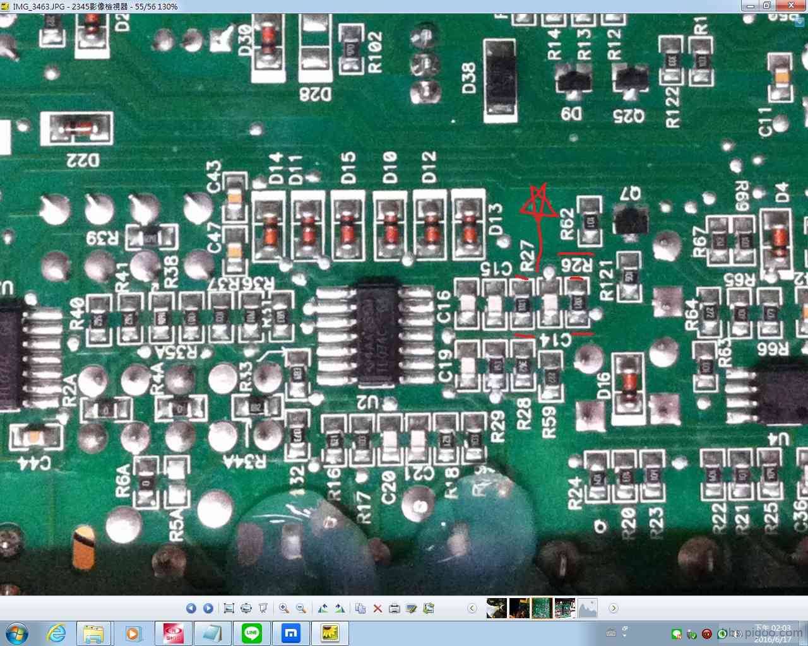Screen dimensions: 808x646
Task: Zoom out of the image
Action: tap(301, 608)
